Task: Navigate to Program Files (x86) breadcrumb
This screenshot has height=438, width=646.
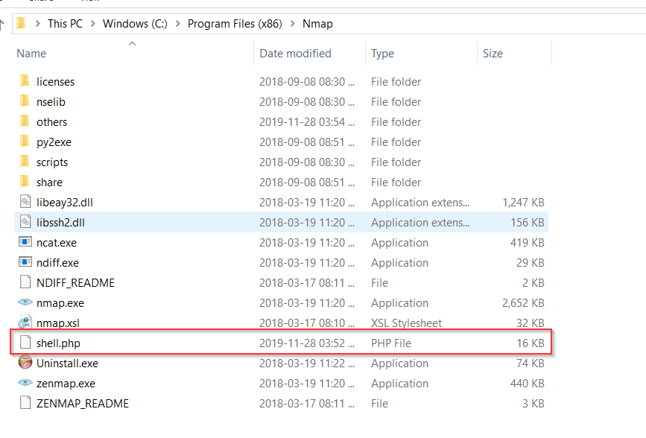Action: tap(235, 24)
